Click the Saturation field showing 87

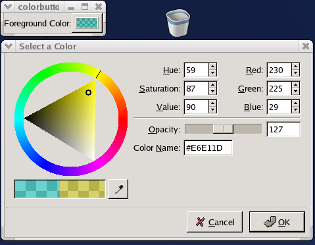[197, 88]
